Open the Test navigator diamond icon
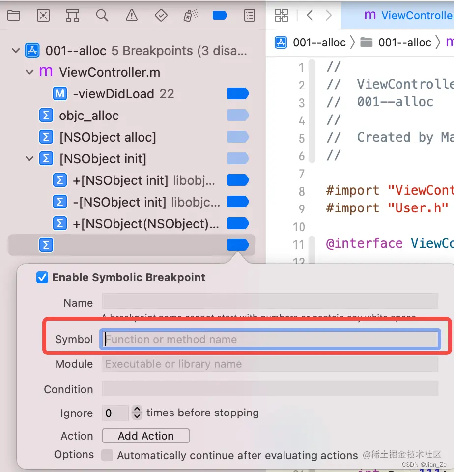Viewport: 454px width, 472px height. click(161, 15)
